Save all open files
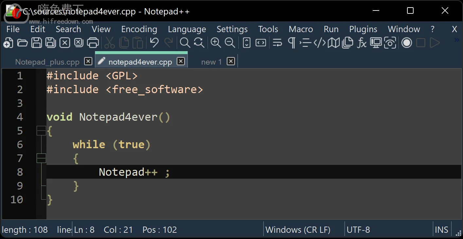This screenshot has height=239, width=463. coord(50,43)
